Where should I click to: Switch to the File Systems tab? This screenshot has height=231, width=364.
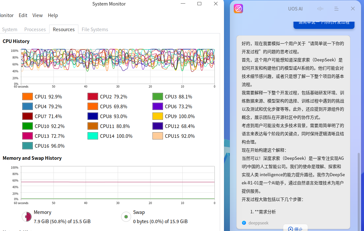click(x=95, y=30)
